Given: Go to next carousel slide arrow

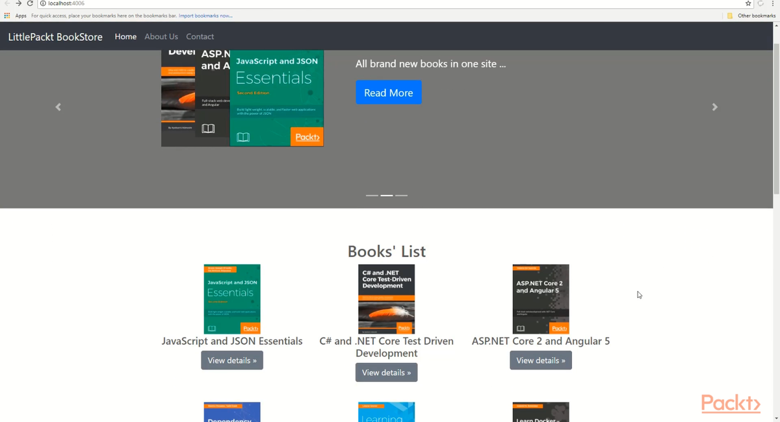Looking at the screenshot, I should [715, 107].
